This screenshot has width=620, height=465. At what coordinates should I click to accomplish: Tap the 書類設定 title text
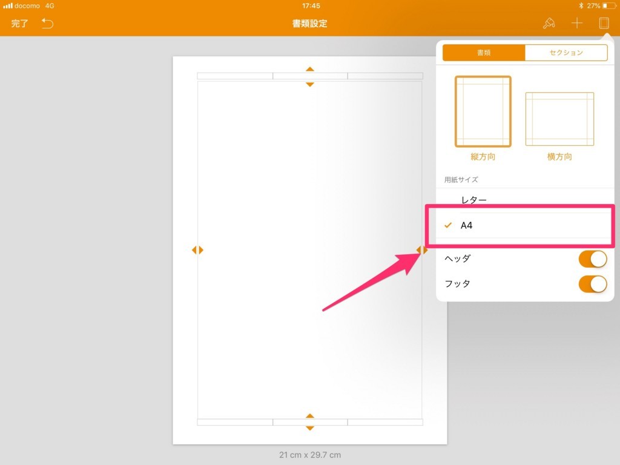click(x=309, y=24)
